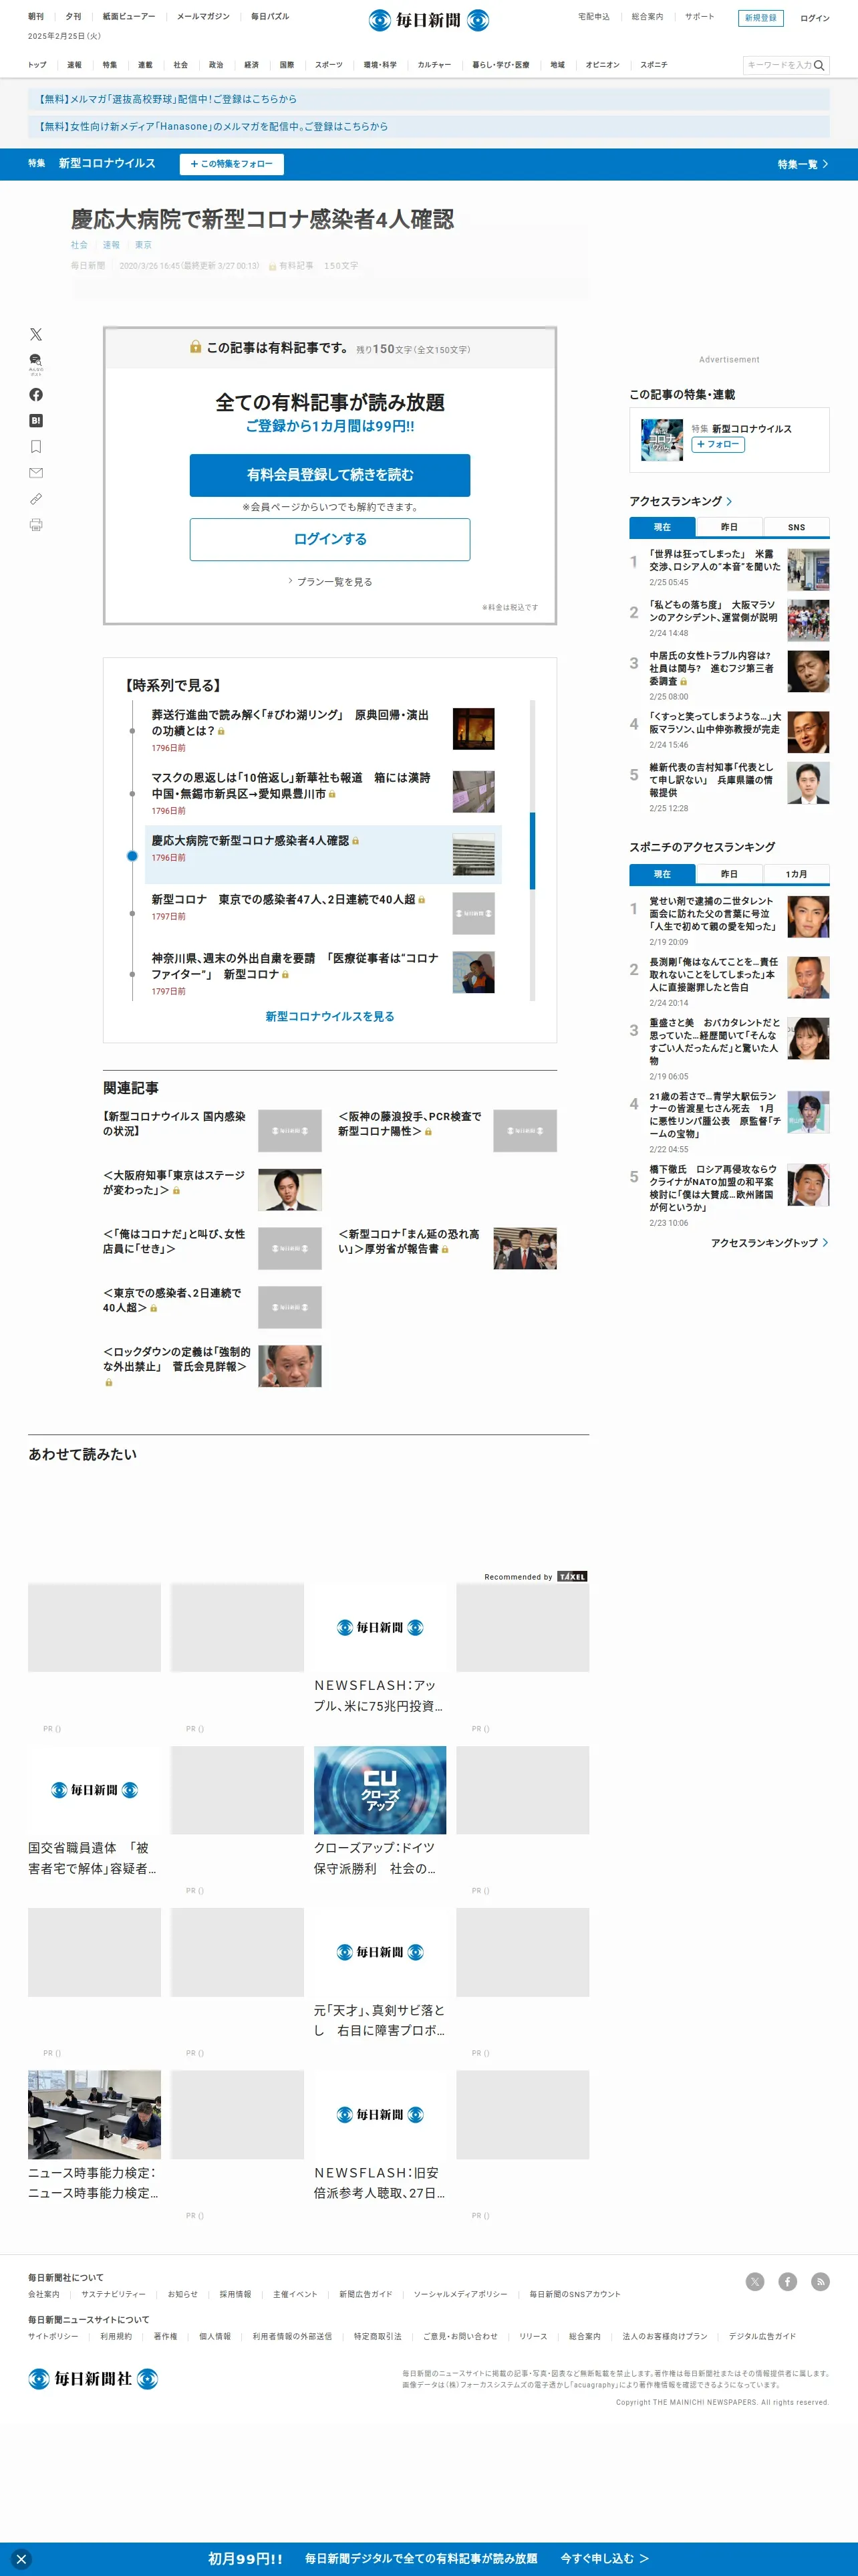Viewport: 858px width, 2576px height.
Task: Select SNS tab in access ranking
Action: coord(796,527)
